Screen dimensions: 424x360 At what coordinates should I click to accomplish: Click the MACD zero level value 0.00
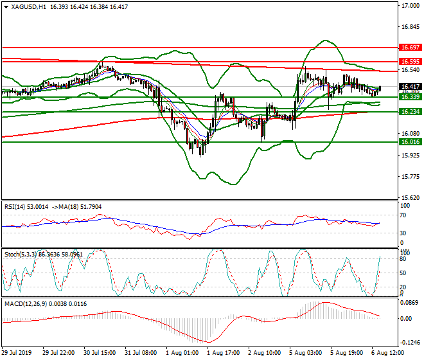(x=406, y=319)
